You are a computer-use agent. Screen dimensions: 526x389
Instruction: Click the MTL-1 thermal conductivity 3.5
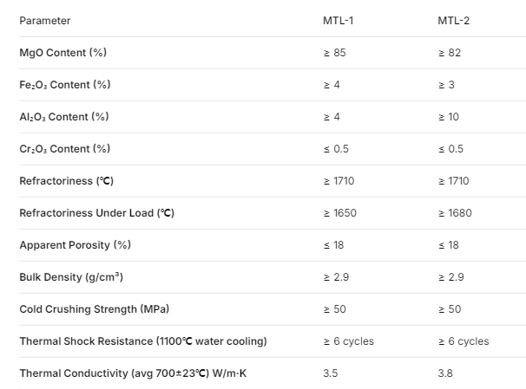(331, 373)
